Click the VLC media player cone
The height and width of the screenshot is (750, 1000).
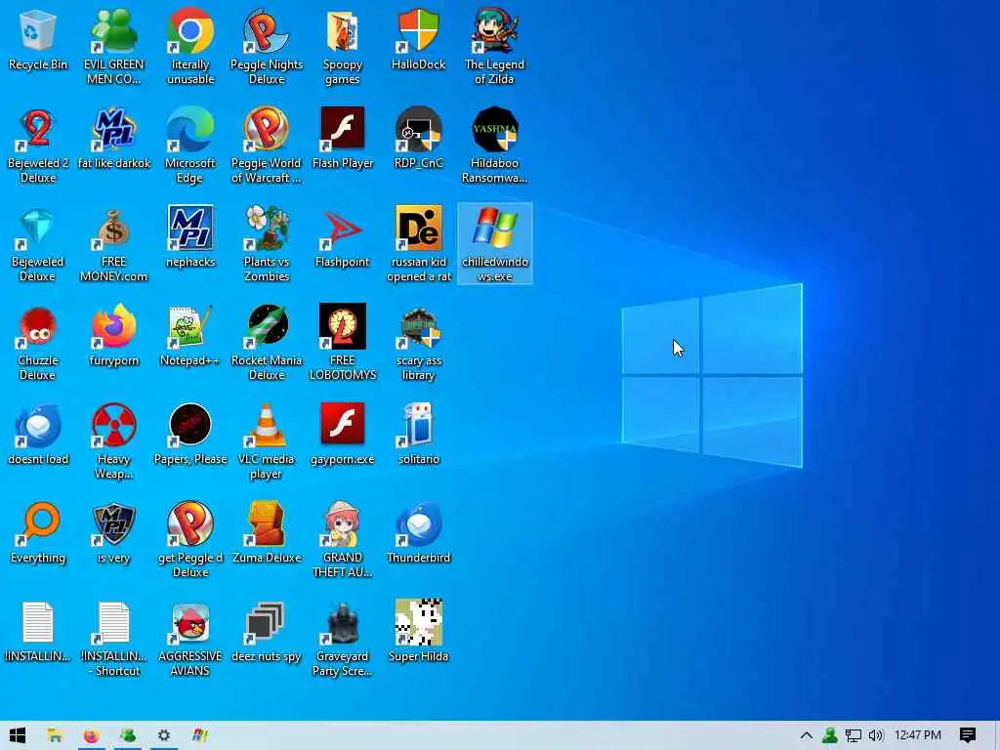pyautogui.click(x=266, y=441)
